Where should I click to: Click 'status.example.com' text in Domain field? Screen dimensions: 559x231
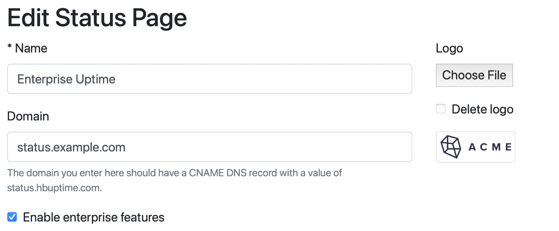(71, 147)
